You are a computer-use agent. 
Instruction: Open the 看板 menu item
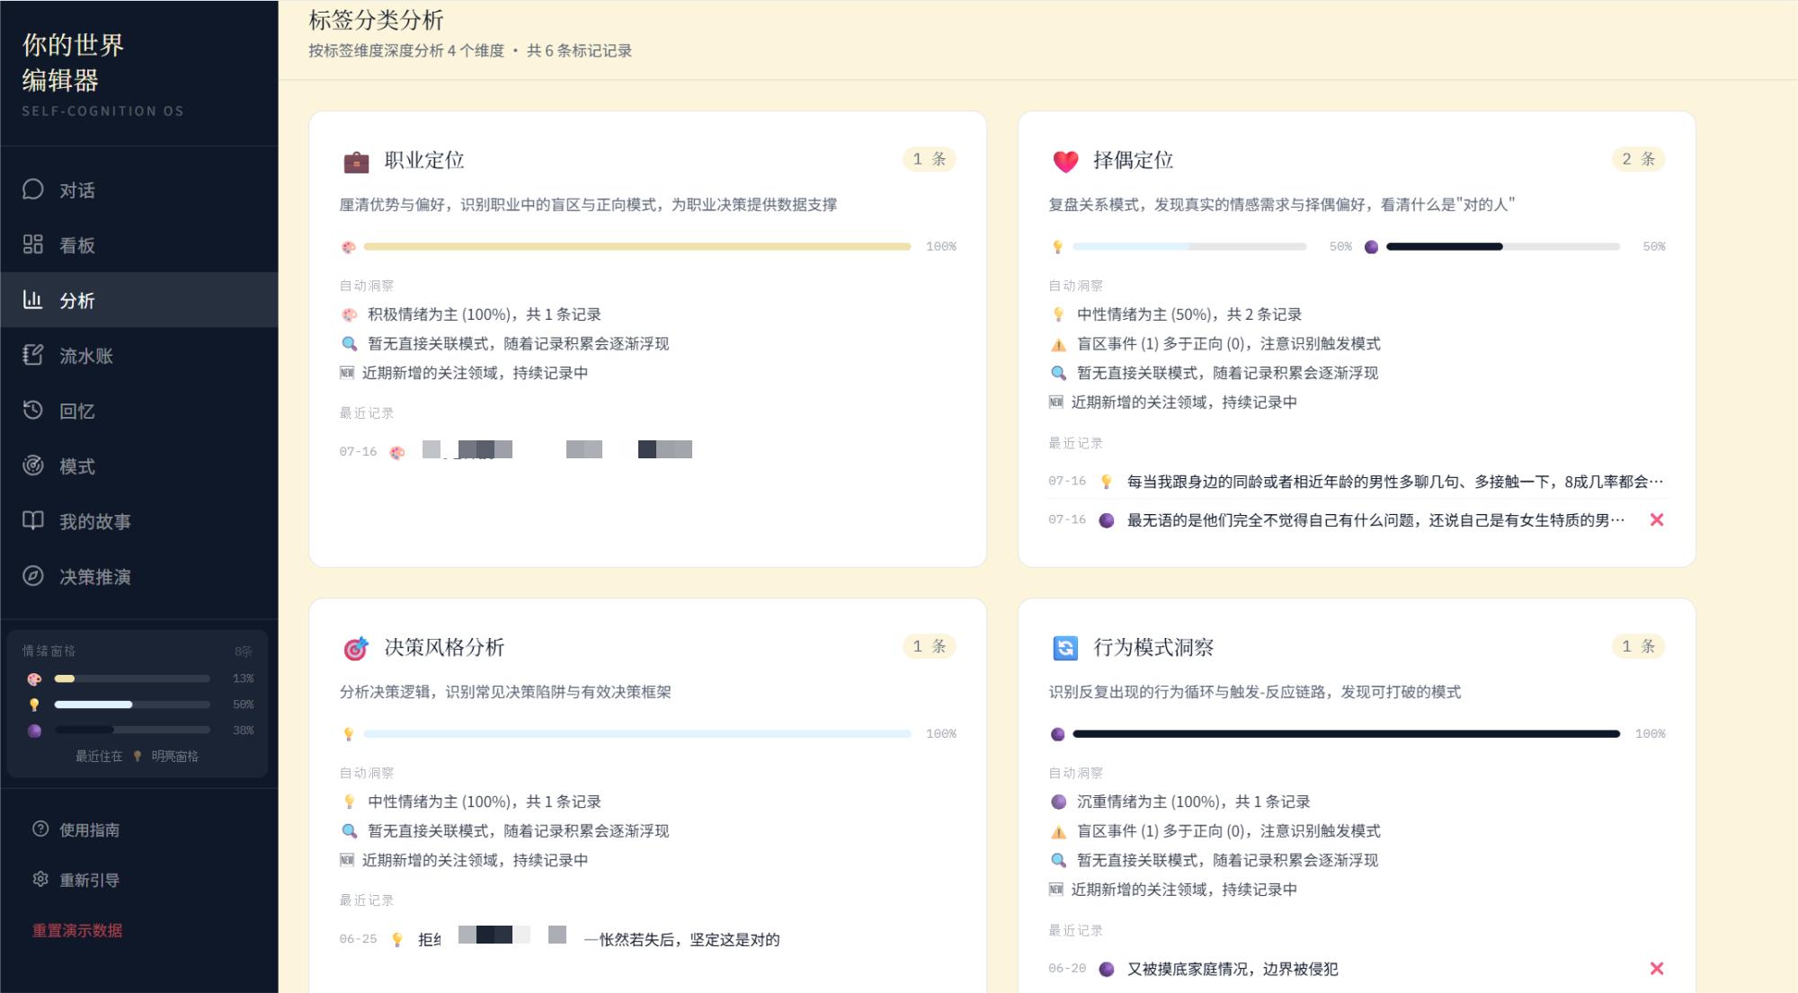coord(139,244)
